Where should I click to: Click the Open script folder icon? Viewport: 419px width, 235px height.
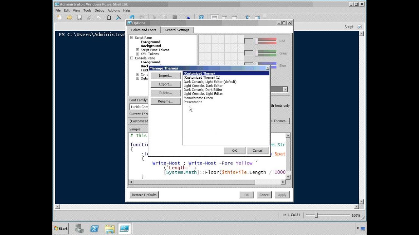(x=69, y=18)
